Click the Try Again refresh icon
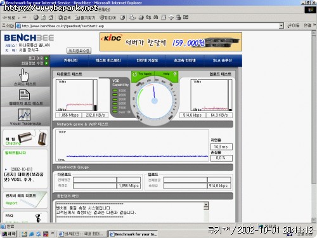Screen dimensions: 317x238 tap(134, 74)
